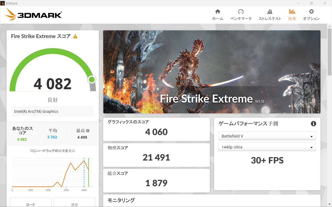Click the 3DMark title bar app icon
Screen dimensions: 332x207
click(x=3, y=3)
